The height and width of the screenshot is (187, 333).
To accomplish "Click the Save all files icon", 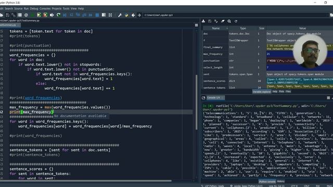I will pyautogui.click(x=14, y=15).
